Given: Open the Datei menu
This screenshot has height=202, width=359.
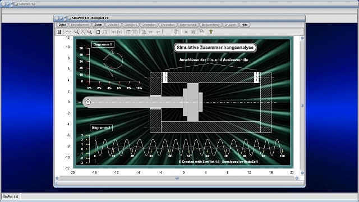Looking at the screenshot, I should pos(62,25).
